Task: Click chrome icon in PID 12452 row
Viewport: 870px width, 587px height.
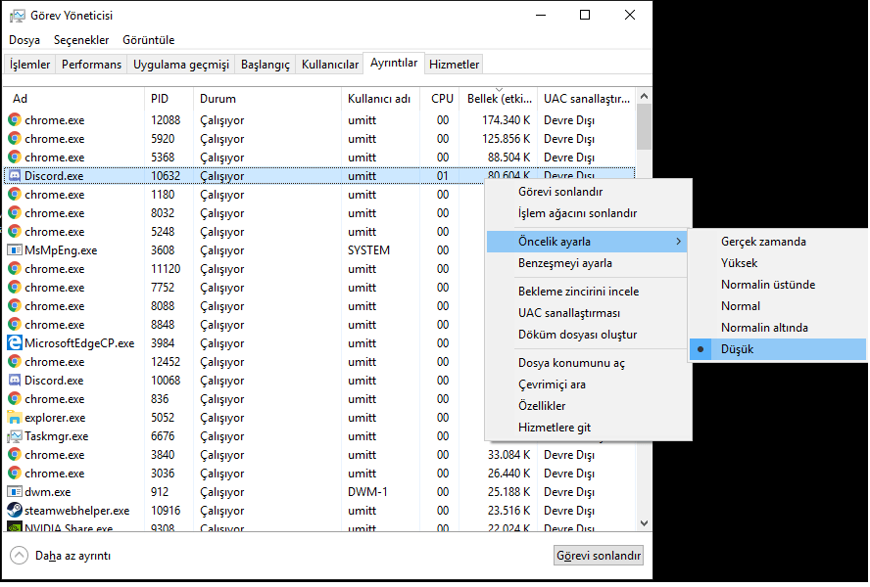Action: click(x=15, y=361)
